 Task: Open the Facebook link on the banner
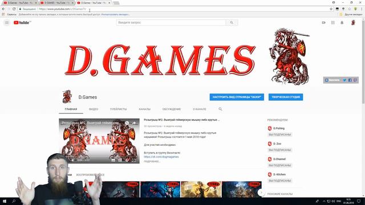(x=350, y=80)
